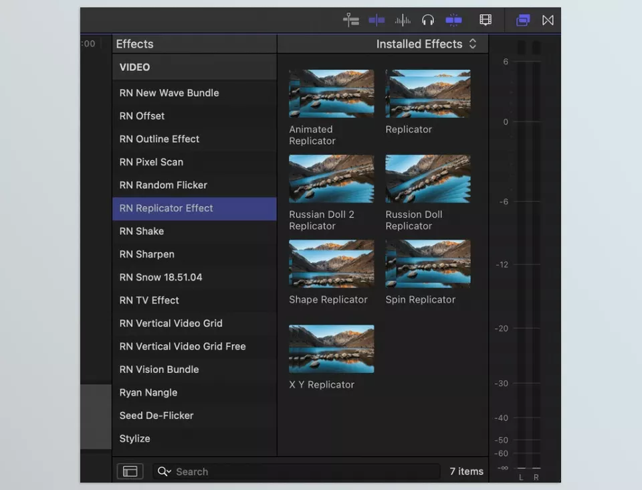Select RN Random Flicker category
642x490 pixels.
tap(195, 185)
